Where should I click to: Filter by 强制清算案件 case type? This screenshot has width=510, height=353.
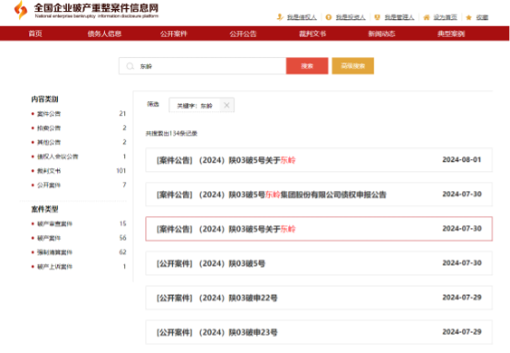click(x=54, y=252)
